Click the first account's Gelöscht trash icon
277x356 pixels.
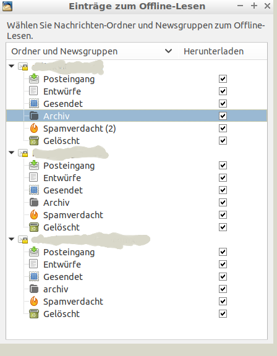pos(34,141)
